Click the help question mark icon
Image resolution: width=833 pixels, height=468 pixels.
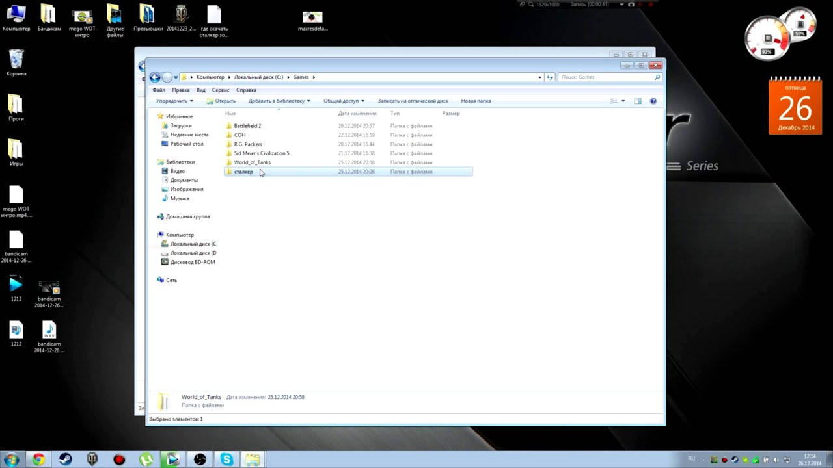(x=653, y=101)
